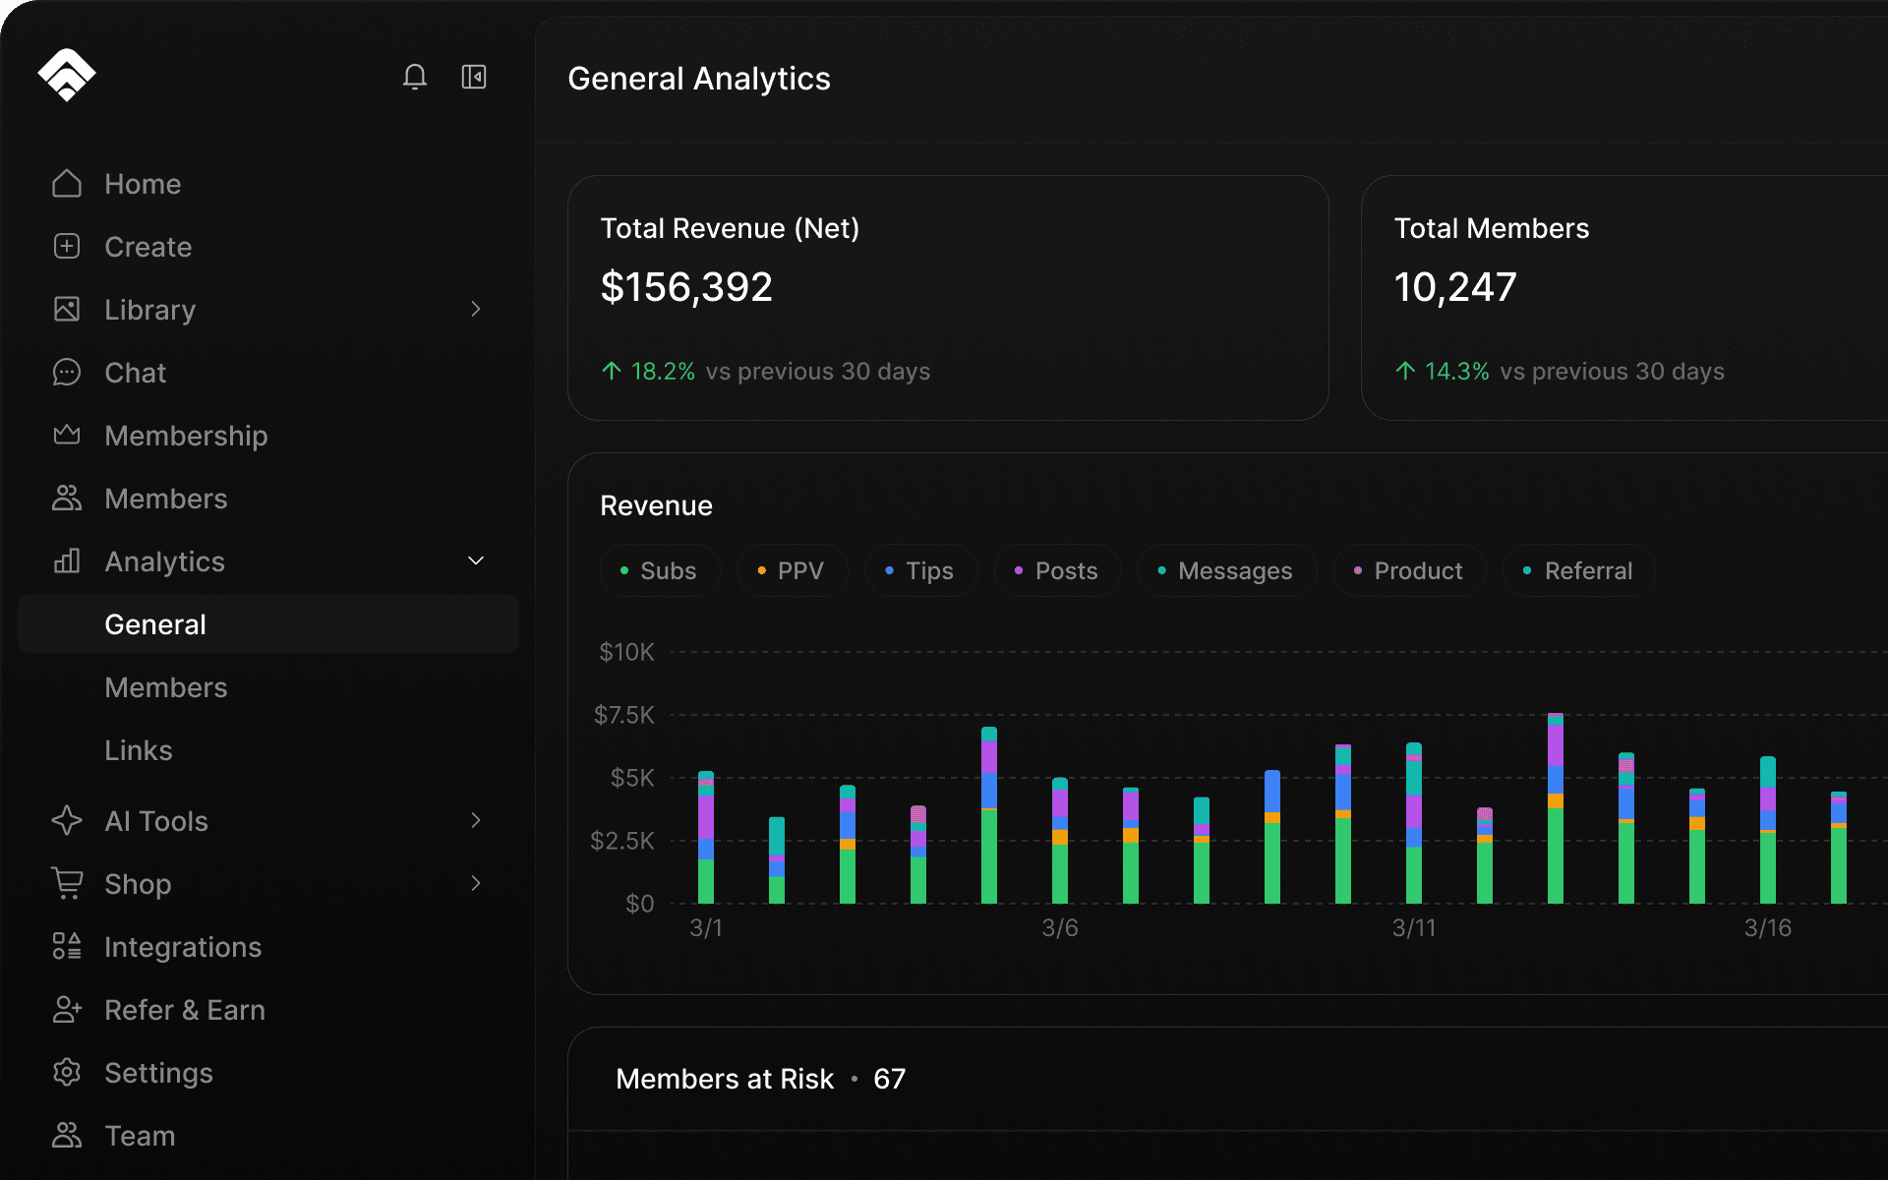Screen dimensions: 1888x1180
Task: Toggle PPV series in Revenue chart
Action: pos(793,570)
